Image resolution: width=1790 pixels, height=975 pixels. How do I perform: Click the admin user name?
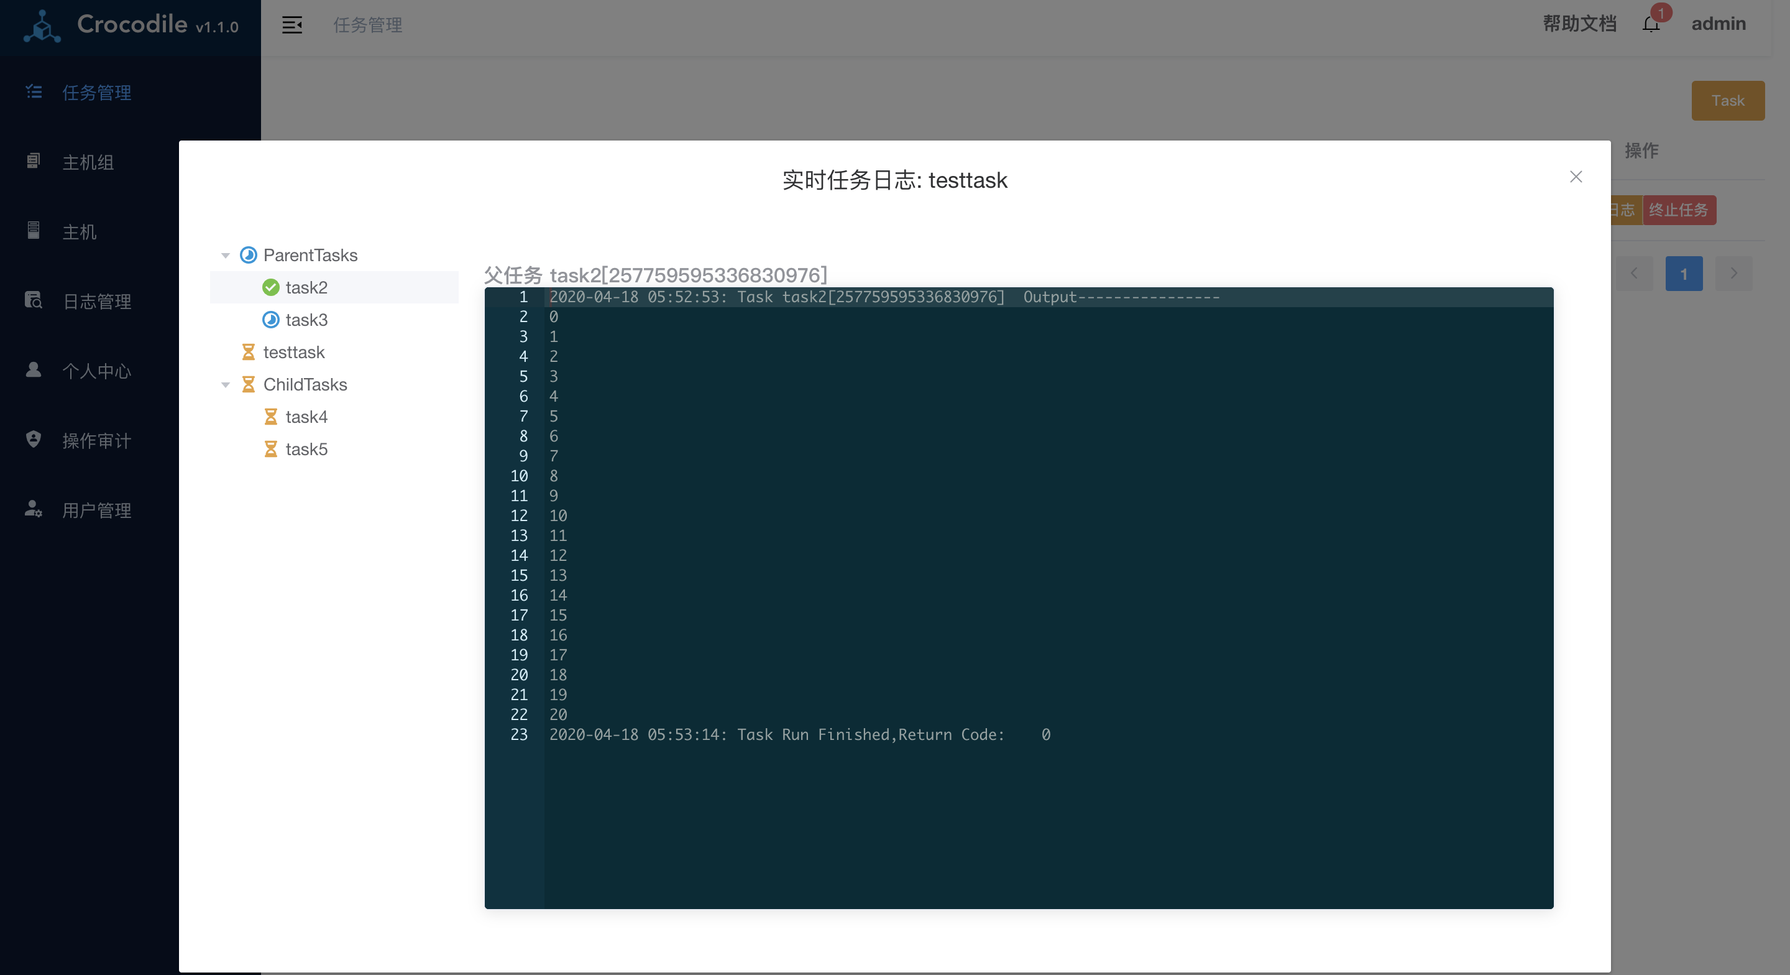pos(1718,24)
